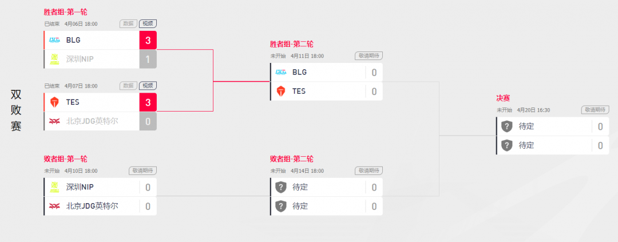Click BLG's red score 3 box

pyautogui.click(x=148, y=40)
